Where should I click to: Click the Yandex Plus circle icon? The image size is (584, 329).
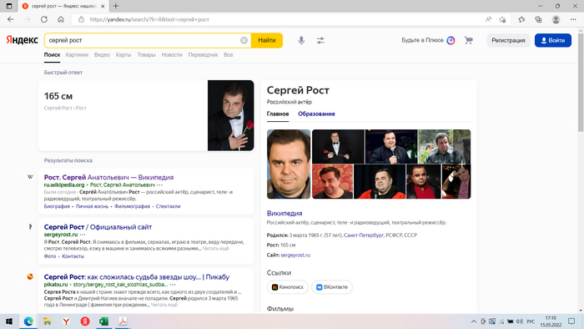coord(451,40)
